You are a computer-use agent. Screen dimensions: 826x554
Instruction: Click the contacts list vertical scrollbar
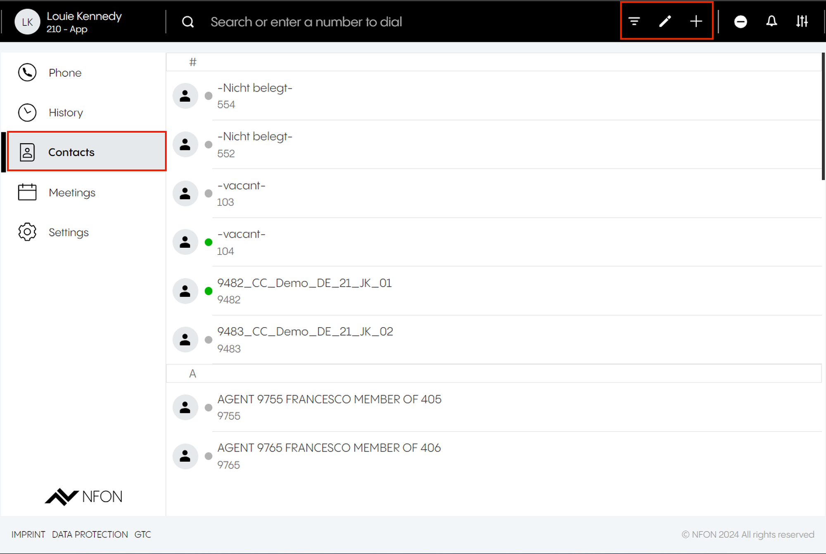[x=823, y=116]
